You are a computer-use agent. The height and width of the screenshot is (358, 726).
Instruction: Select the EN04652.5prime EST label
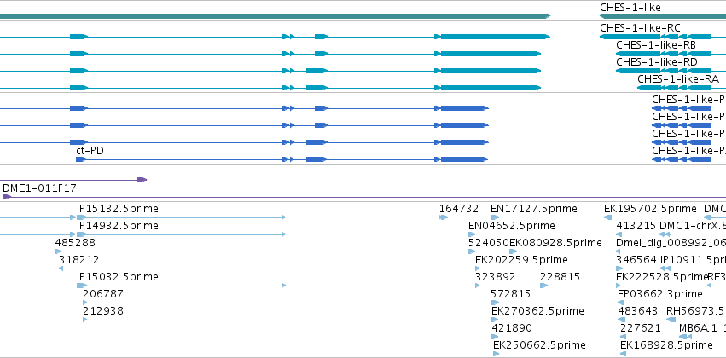pos(512,226)
